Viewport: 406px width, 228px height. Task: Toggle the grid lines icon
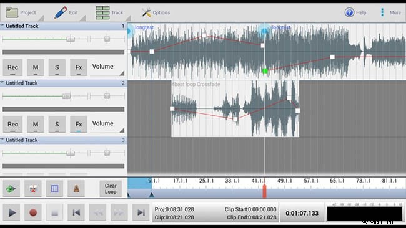[54, 189]
